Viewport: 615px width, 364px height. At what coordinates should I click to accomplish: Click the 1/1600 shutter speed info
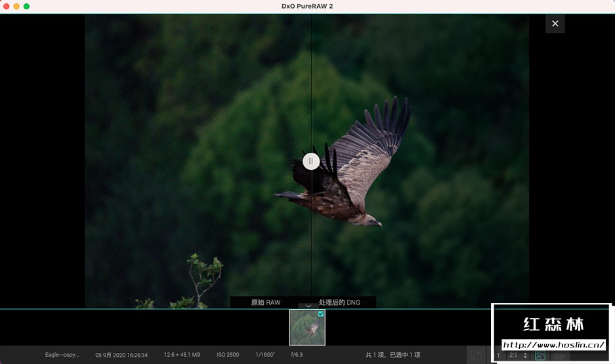coord(265,355)
